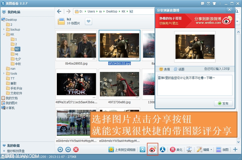This screenshot has width=242, height=160.
Task: Select folder 1 under KK
Action: (x=14, y=39)
